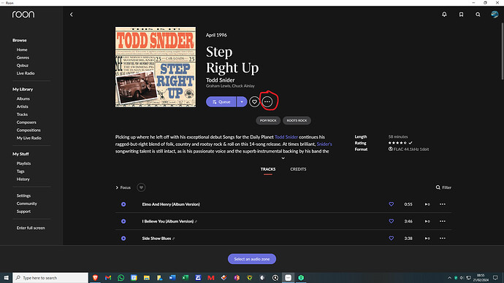The width and height of the screenshot is (504, 283).
Task: Open three-dot menu for Side Show Blues
Action: (x=443, y=238)
